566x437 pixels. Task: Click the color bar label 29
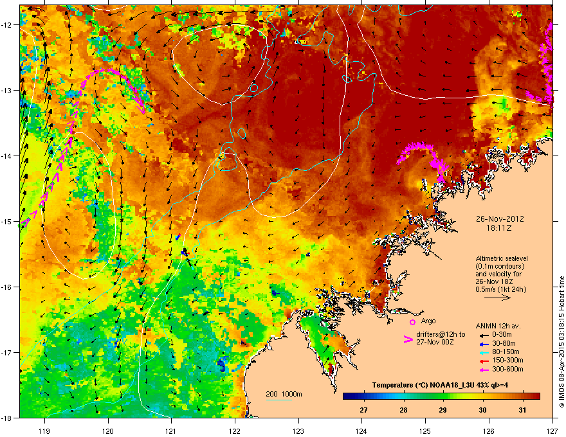pos(443,410)
